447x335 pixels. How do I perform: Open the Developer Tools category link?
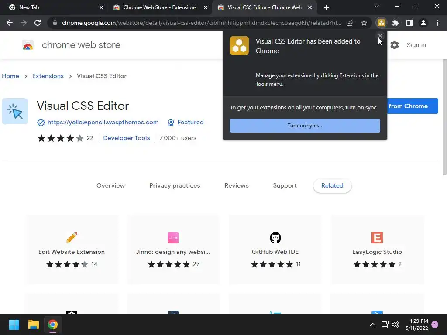click(127, 138)
